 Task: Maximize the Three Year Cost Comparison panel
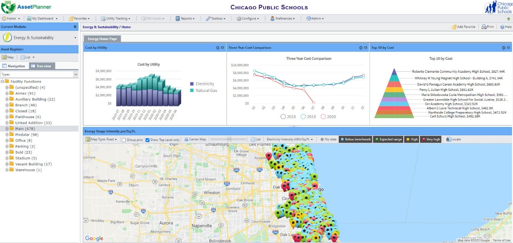pos(366,48)
